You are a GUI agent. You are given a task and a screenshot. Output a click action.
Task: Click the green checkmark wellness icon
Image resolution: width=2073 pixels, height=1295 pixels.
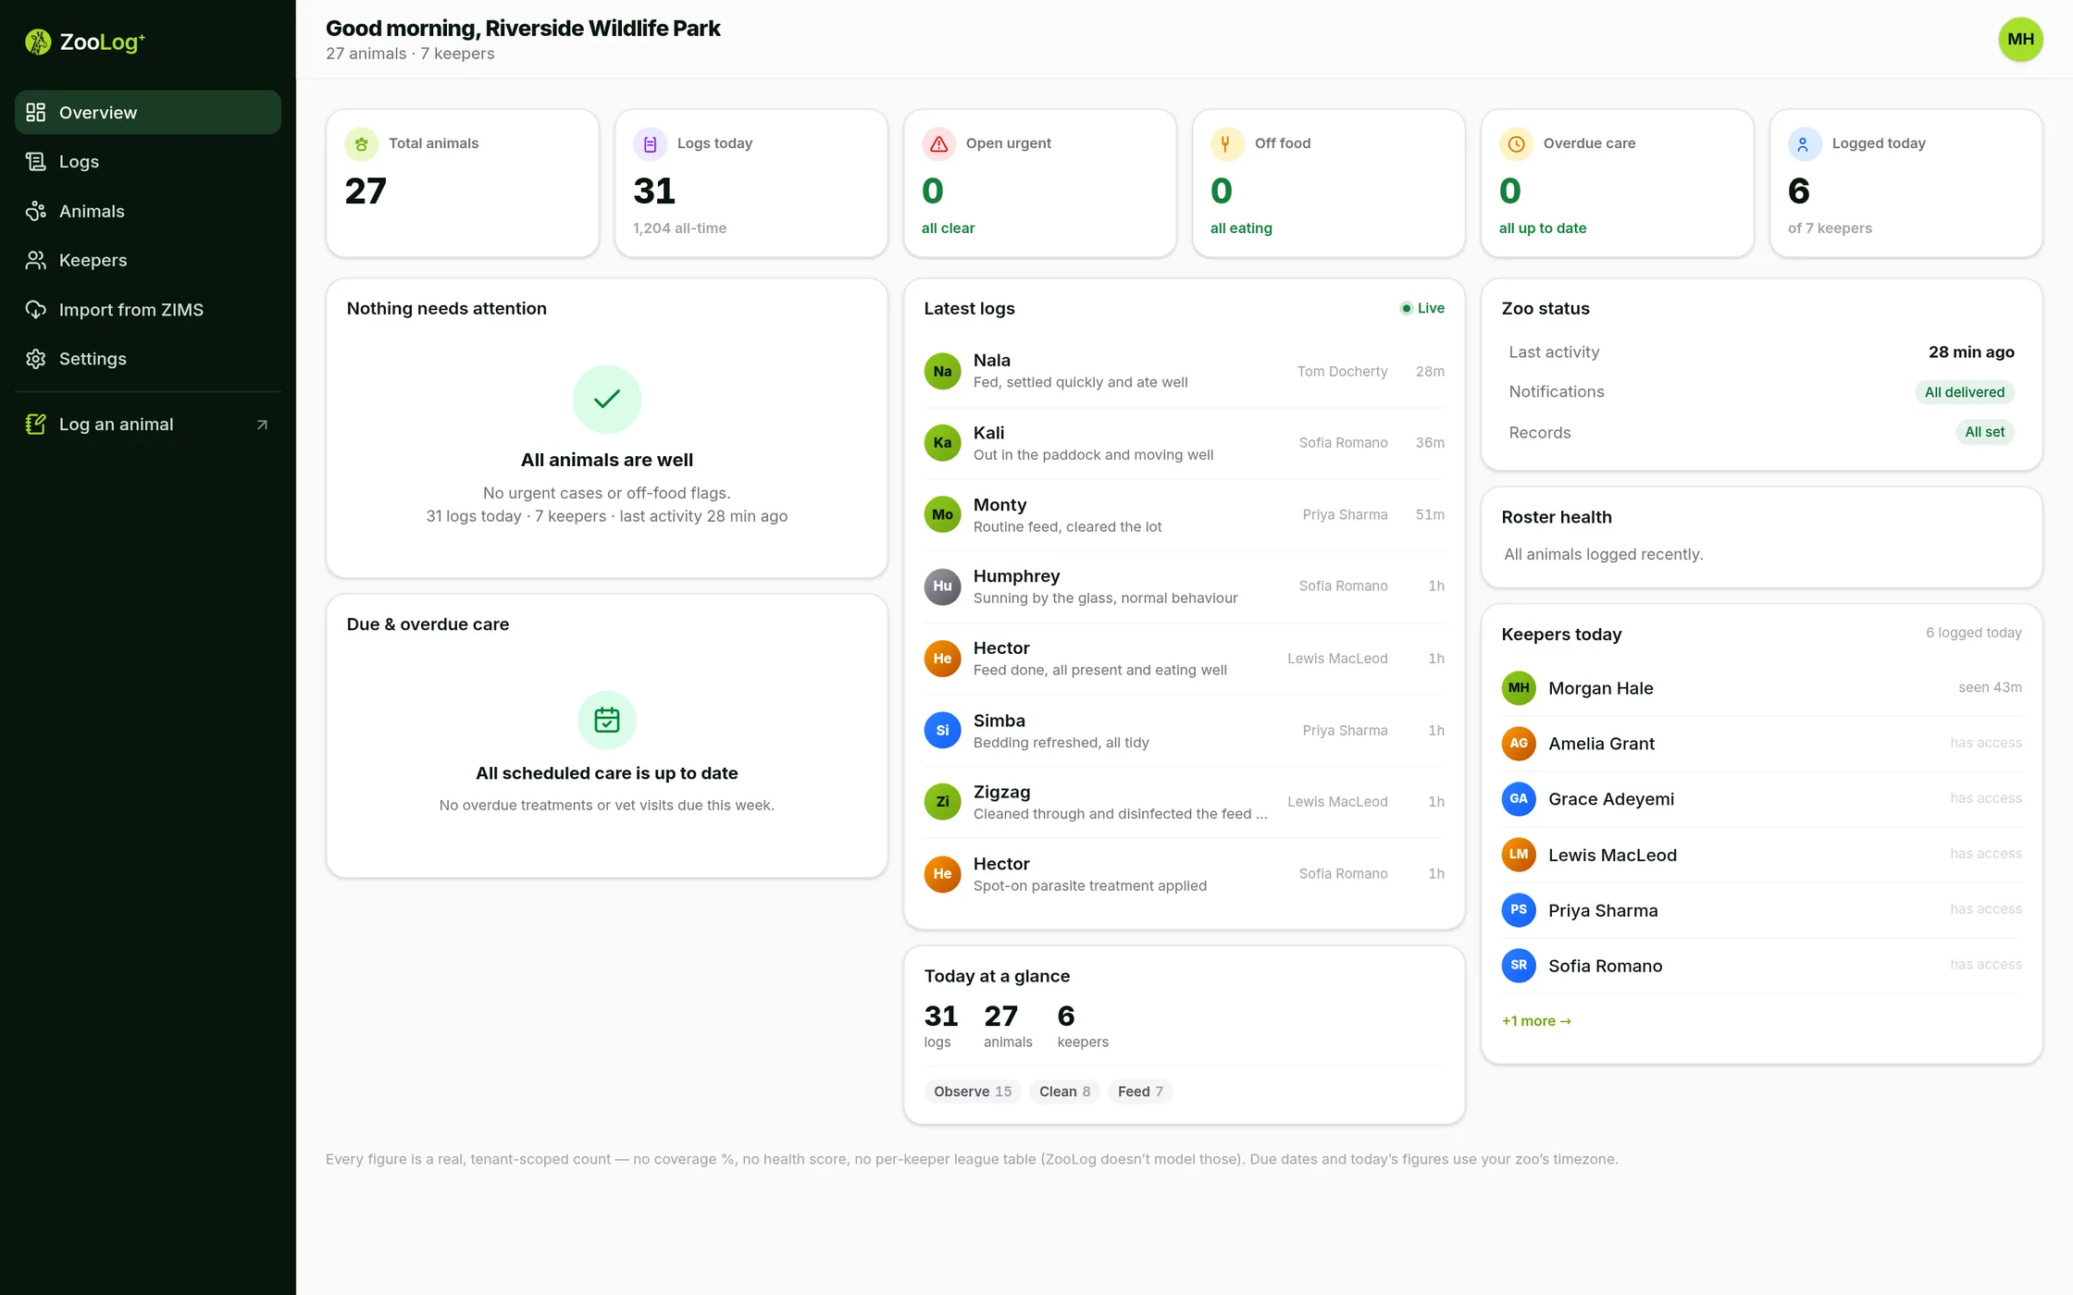[607, 400]
